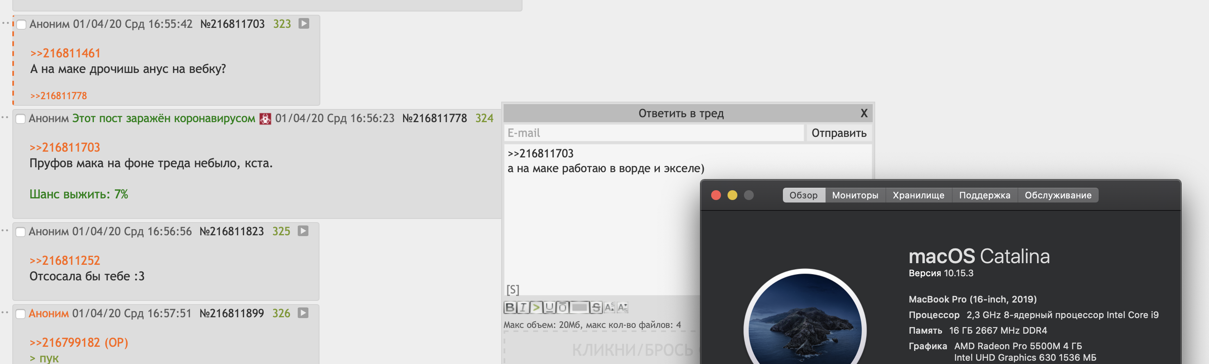This screenshot has width=1209, height=364.
Task: Apply italic formatting in reply form
Action: coord(523,308)
